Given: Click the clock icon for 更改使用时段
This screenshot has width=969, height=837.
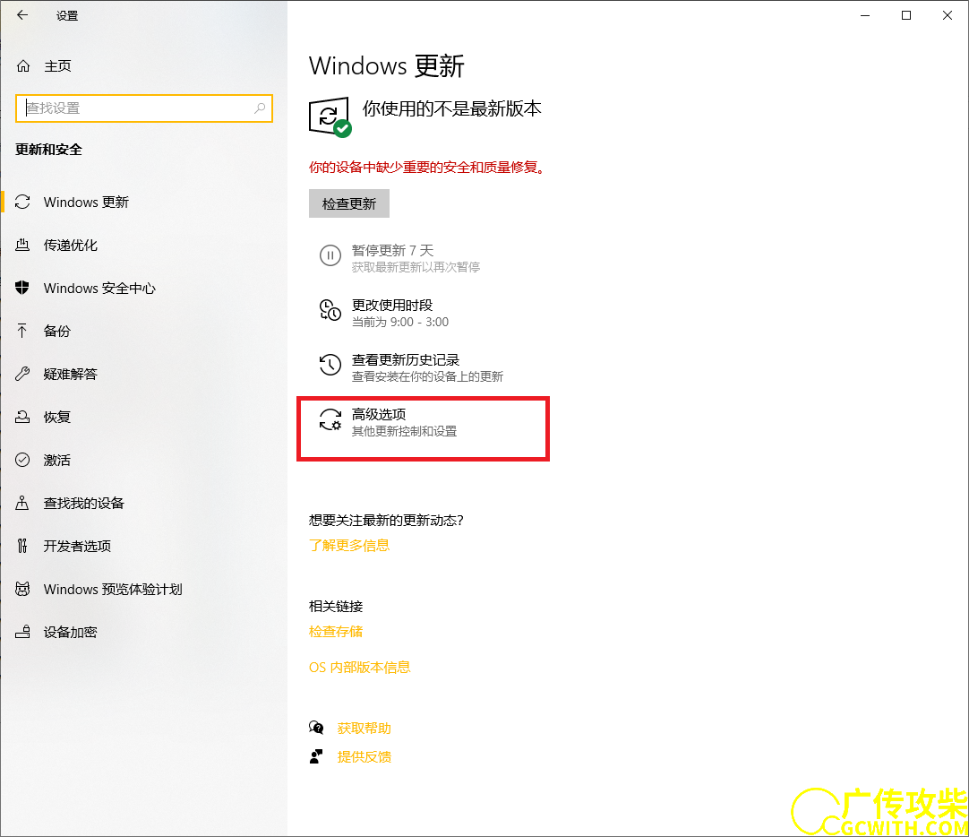Looking at the screenshot, I should 330,310.
